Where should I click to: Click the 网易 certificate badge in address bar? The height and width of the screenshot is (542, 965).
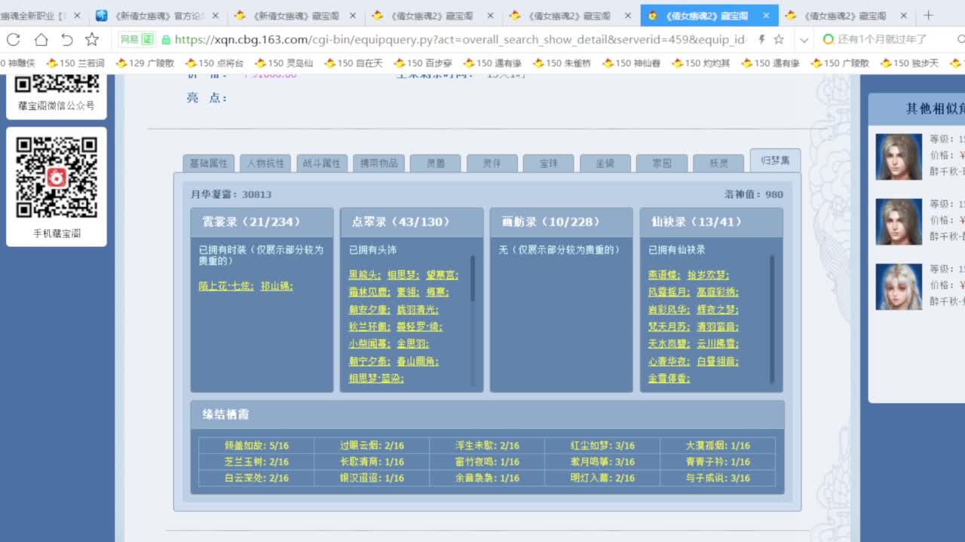[x=136, y=39]
